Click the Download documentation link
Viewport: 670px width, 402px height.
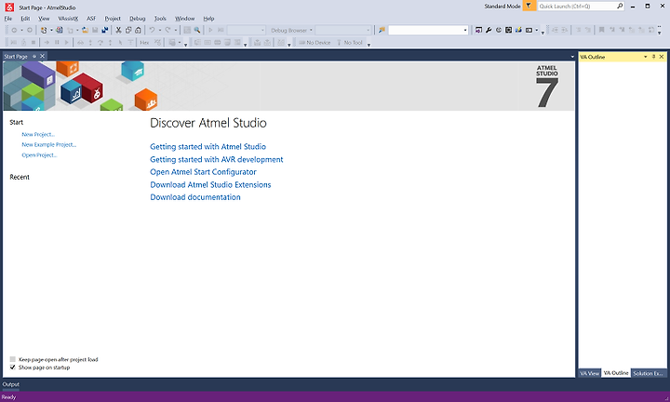195,197
